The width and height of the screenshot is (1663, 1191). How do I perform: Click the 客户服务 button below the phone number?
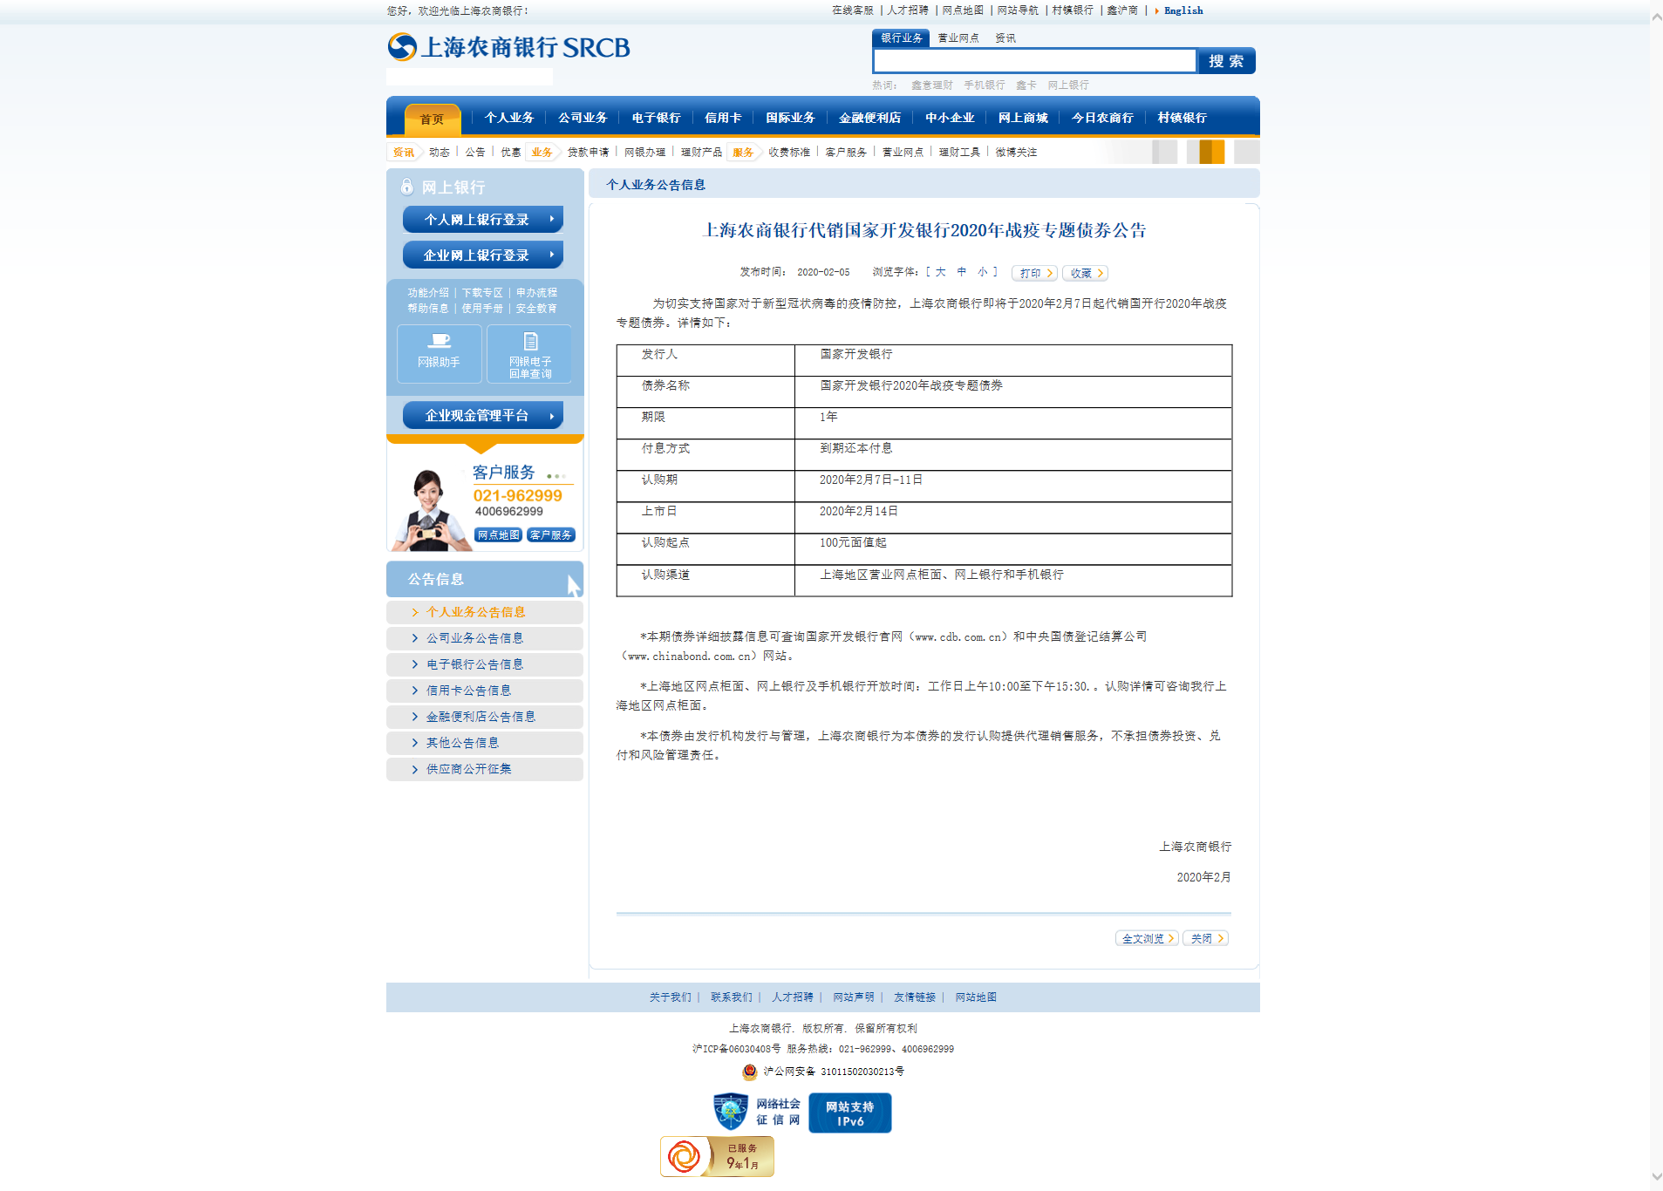[551, 534]
